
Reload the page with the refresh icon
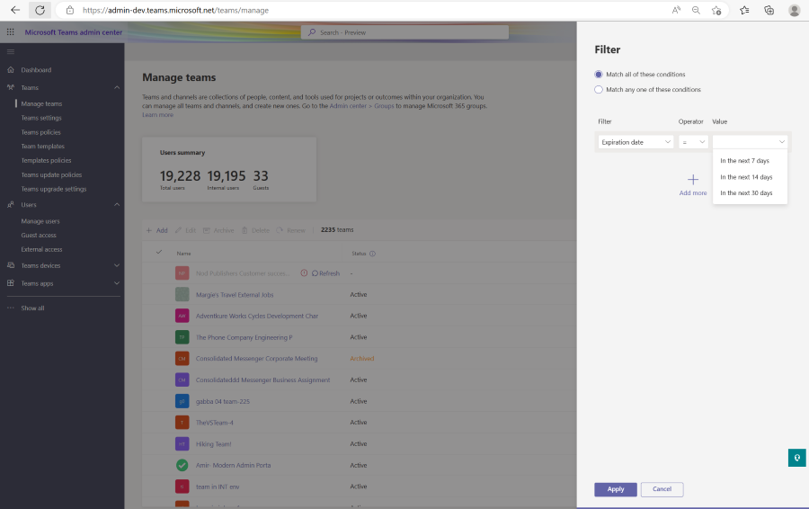[40, 10]
